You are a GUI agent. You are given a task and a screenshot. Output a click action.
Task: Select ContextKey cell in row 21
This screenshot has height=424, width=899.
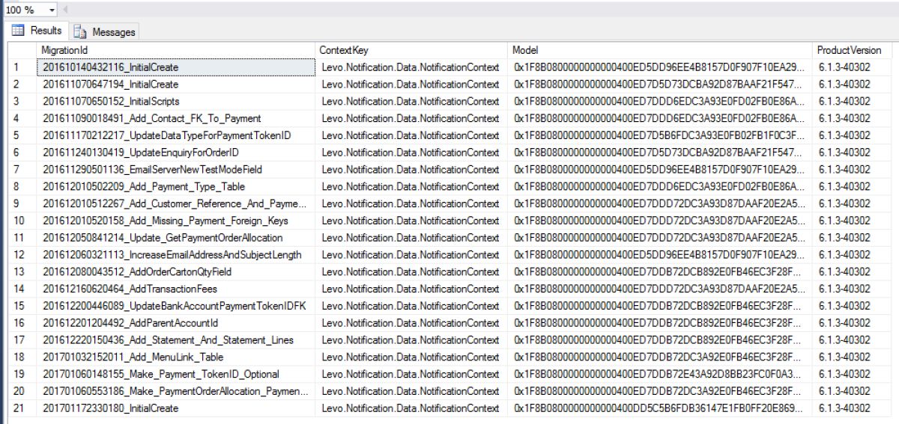pyautogui.click(x=412, y=408)
